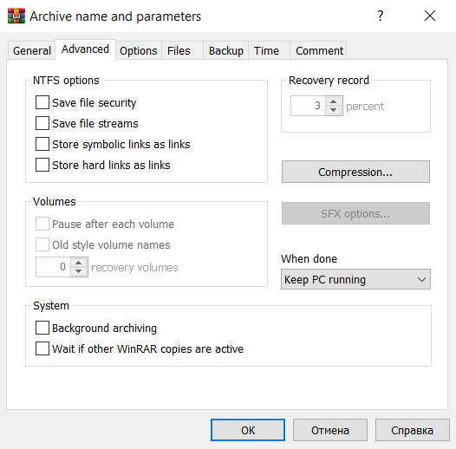Check Store hard links as links
This screenshot has height=449, width=456.
(x=42, y=165)
